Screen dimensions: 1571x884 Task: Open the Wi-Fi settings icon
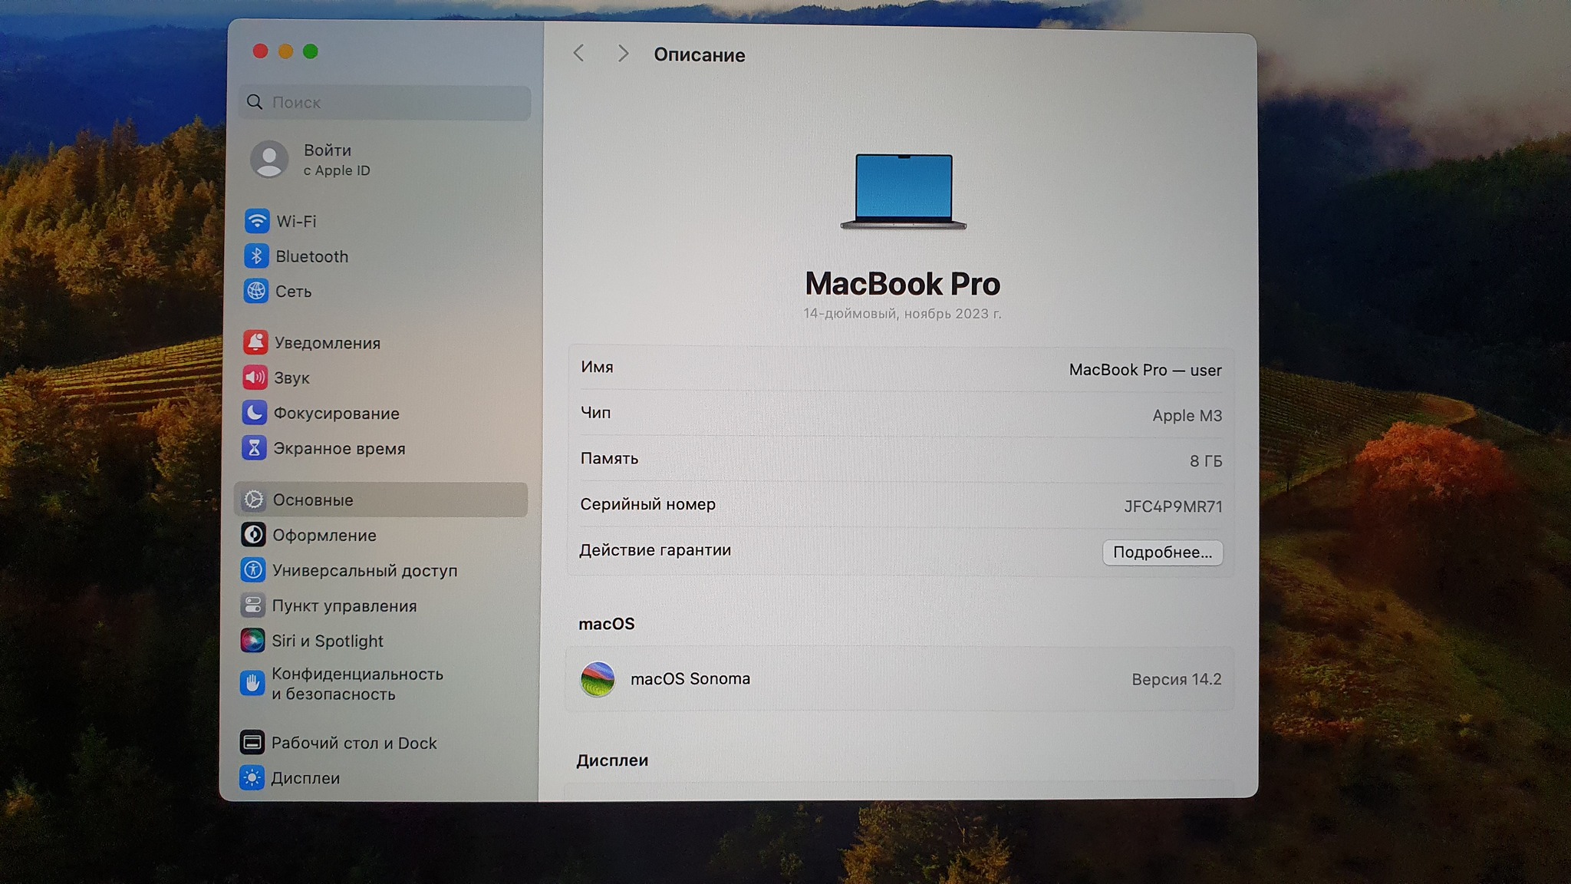(256, 221)
